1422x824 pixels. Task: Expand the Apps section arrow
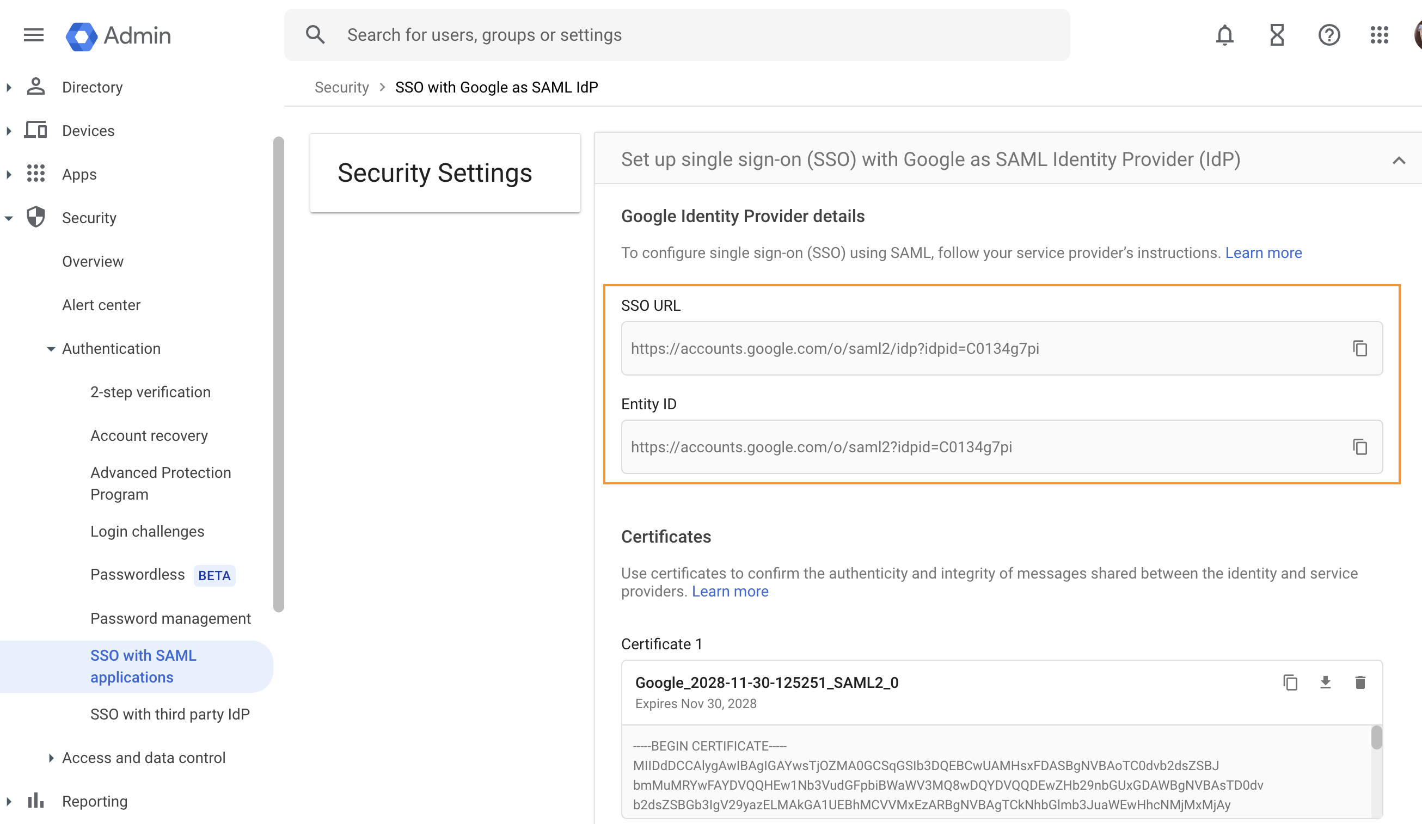[x=9, y=174]
